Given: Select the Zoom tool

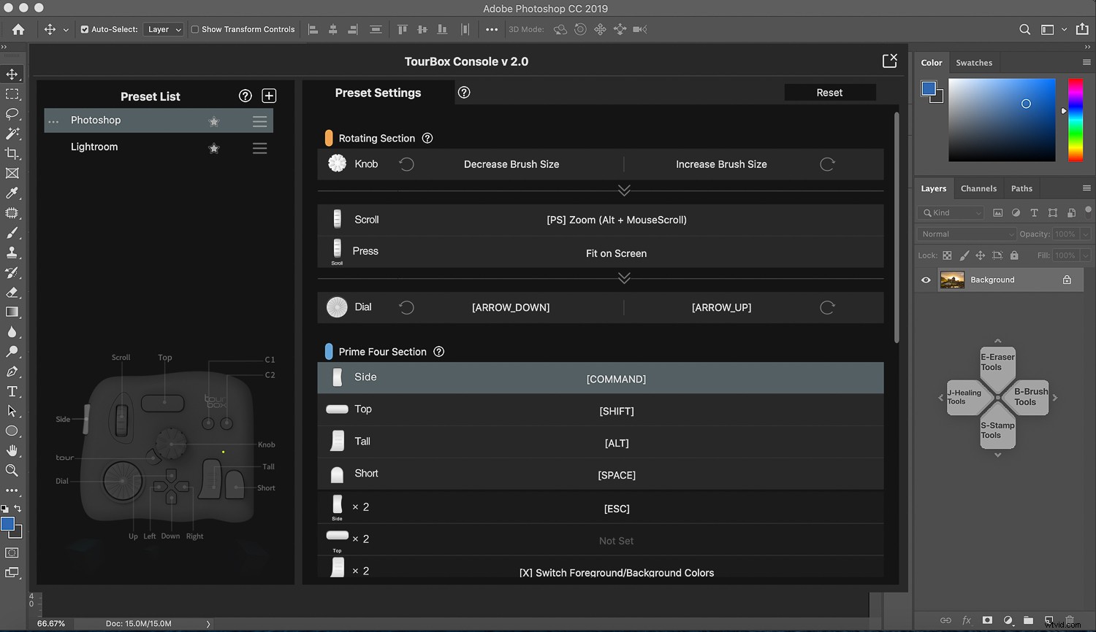Looking at the screenshot, I should point(12,471).
